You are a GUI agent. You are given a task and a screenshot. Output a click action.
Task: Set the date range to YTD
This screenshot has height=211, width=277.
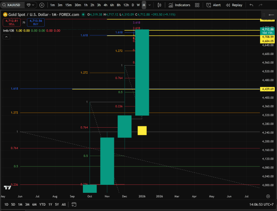pyautogui.click(x=43, y=204)
